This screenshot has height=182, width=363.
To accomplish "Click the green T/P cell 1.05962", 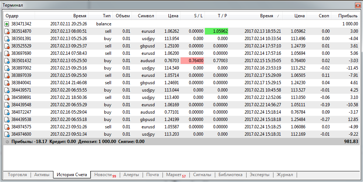I will [217, 31].
